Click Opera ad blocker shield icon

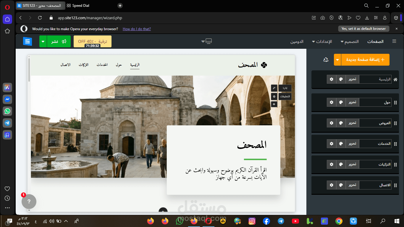[332, 18]
